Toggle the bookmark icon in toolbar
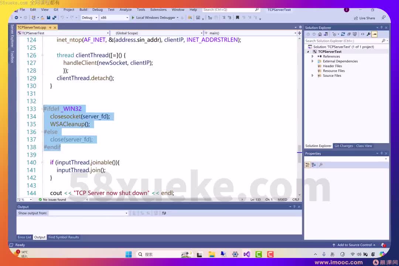The height and width of the screenshot is (266, 399). point(238,18)
